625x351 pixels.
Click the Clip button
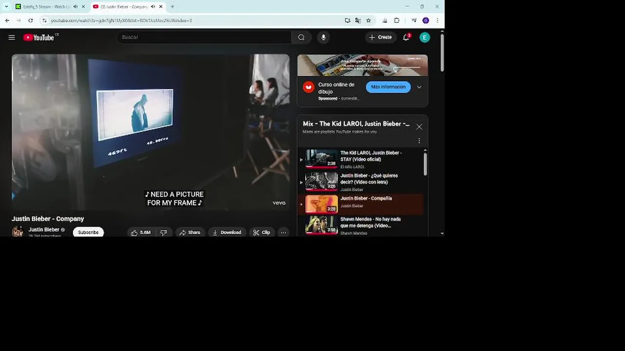pos(262,233)
